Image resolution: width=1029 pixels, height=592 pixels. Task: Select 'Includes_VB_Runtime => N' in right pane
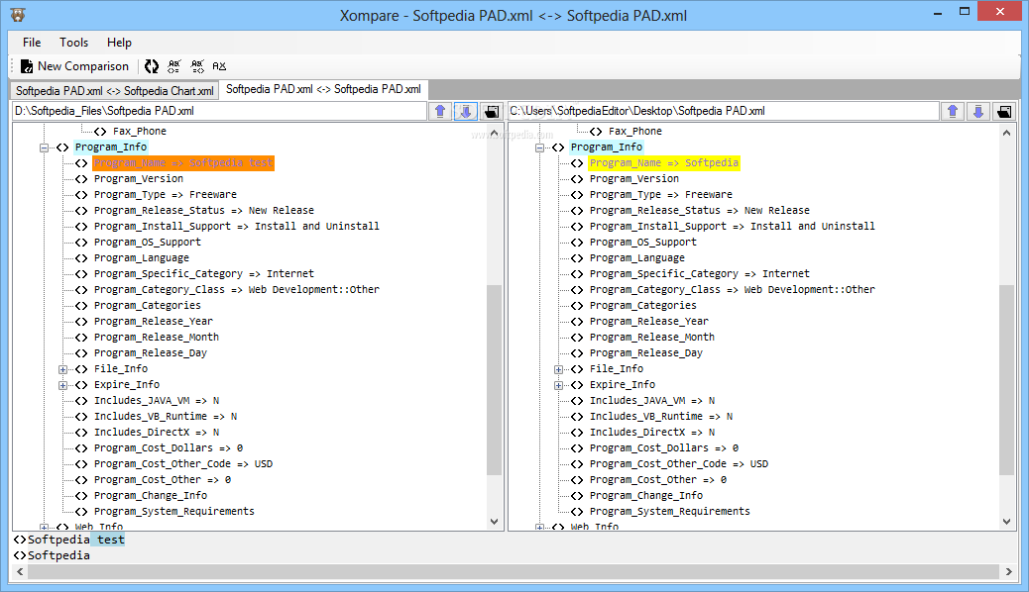pos(661,417)
